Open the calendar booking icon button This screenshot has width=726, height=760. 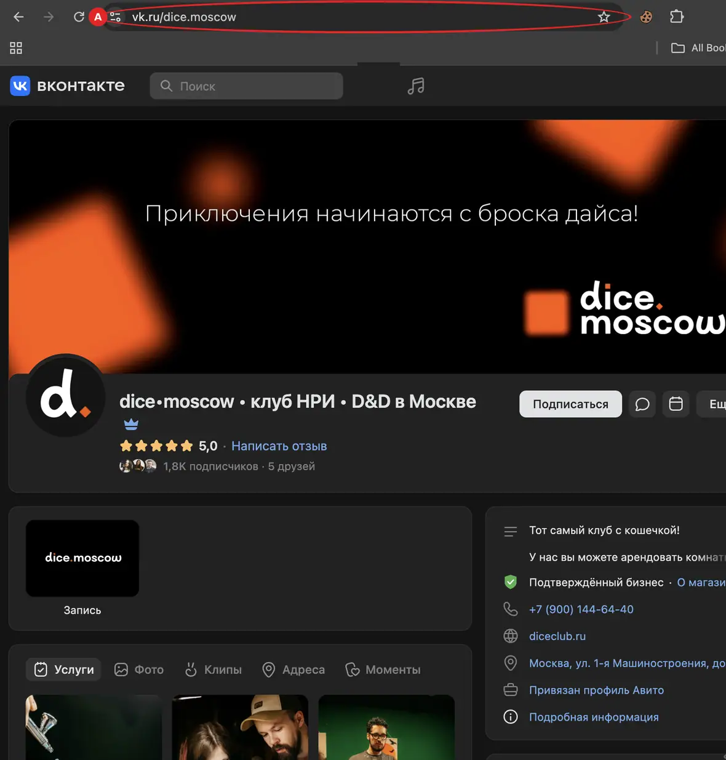[x=676, y=404]
